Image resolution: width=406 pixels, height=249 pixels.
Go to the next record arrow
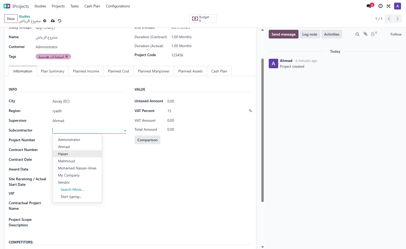(398, 19)
